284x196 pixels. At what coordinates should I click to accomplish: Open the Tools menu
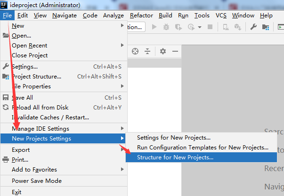click(x=202, y=16)
